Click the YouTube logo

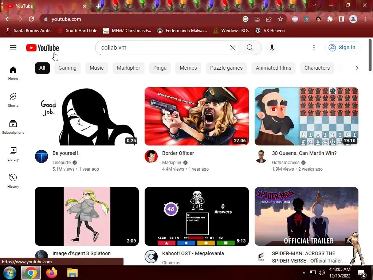[x=43, y=48]
